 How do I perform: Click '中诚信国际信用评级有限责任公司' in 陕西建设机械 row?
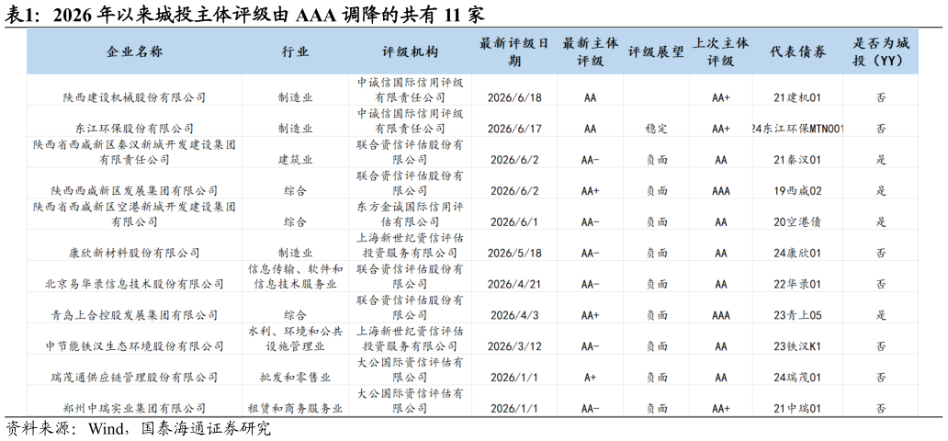click(410, 89)
